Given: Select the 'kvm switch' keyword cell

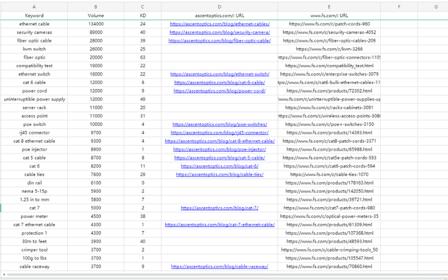Looking at the screenshot, I should pyautogui.click(x=34, y=49).
